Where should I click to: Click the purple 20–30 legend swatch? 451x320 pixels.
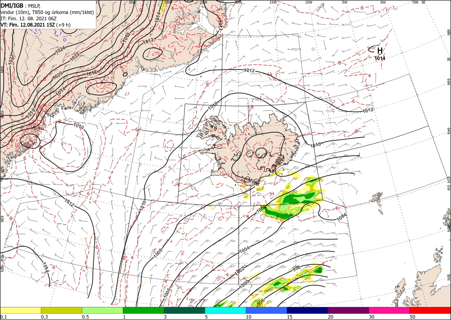click(x=348, y=310)
